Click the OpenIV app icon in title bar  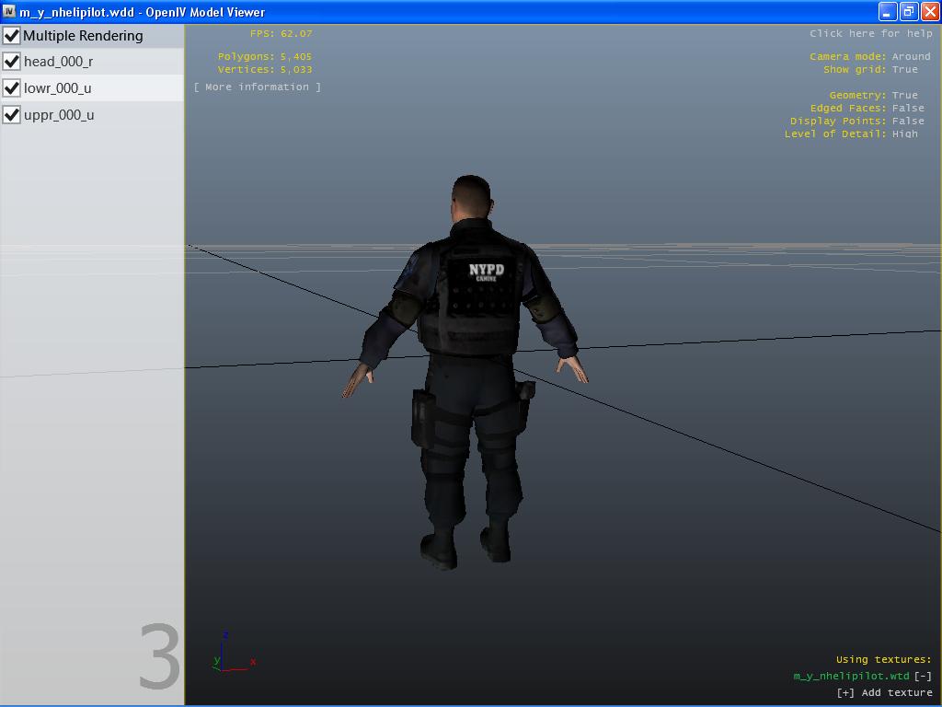(9, 12)
